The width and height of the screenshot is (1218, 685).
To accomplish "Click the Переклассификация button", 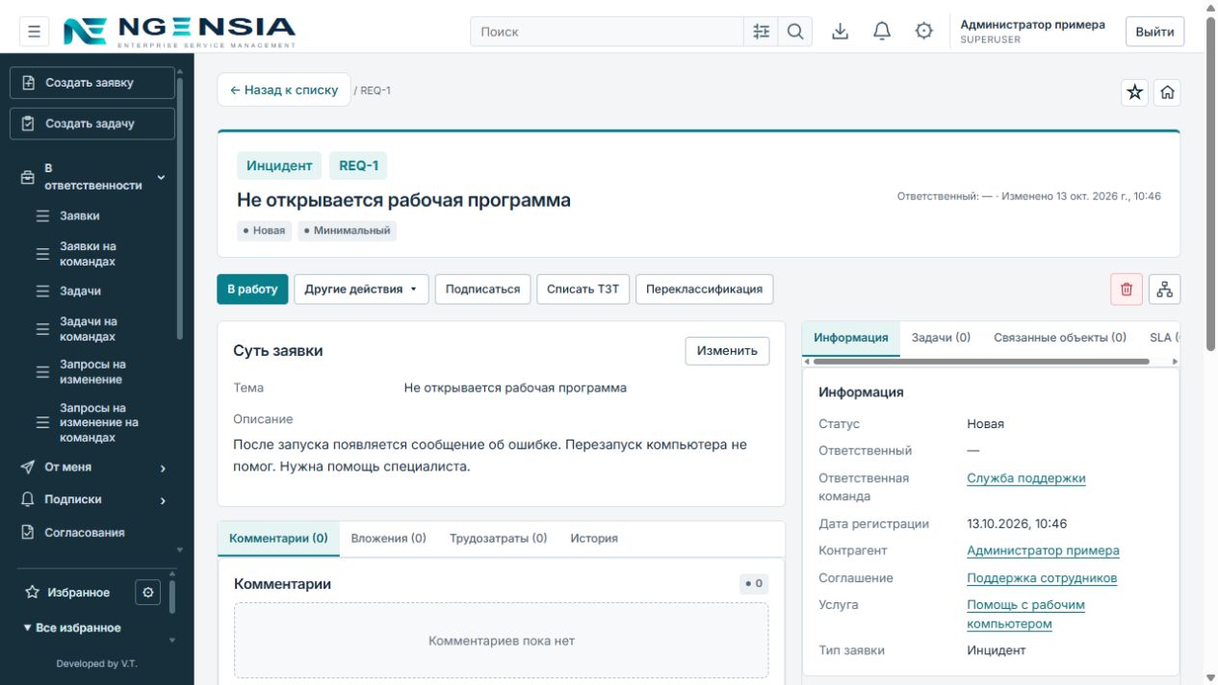I will 704,290.
